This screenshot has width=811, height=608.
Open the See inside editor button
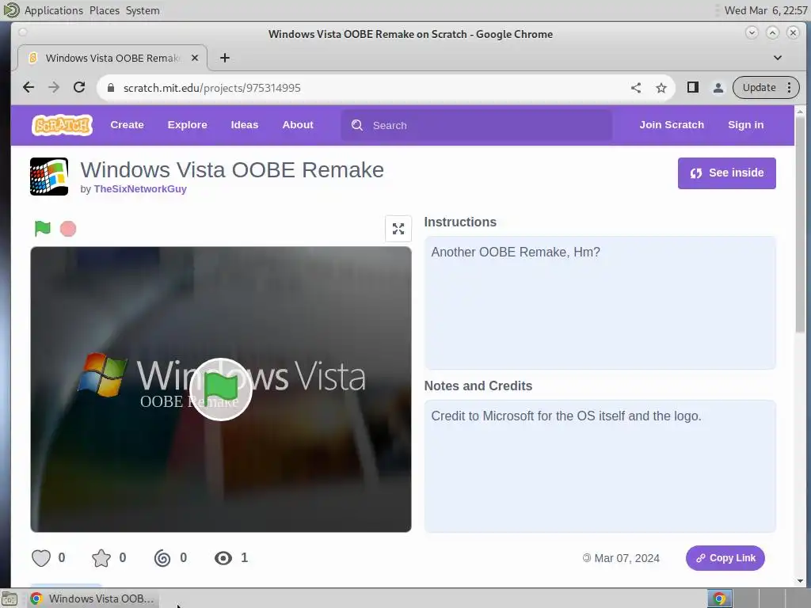coord(727,173)
